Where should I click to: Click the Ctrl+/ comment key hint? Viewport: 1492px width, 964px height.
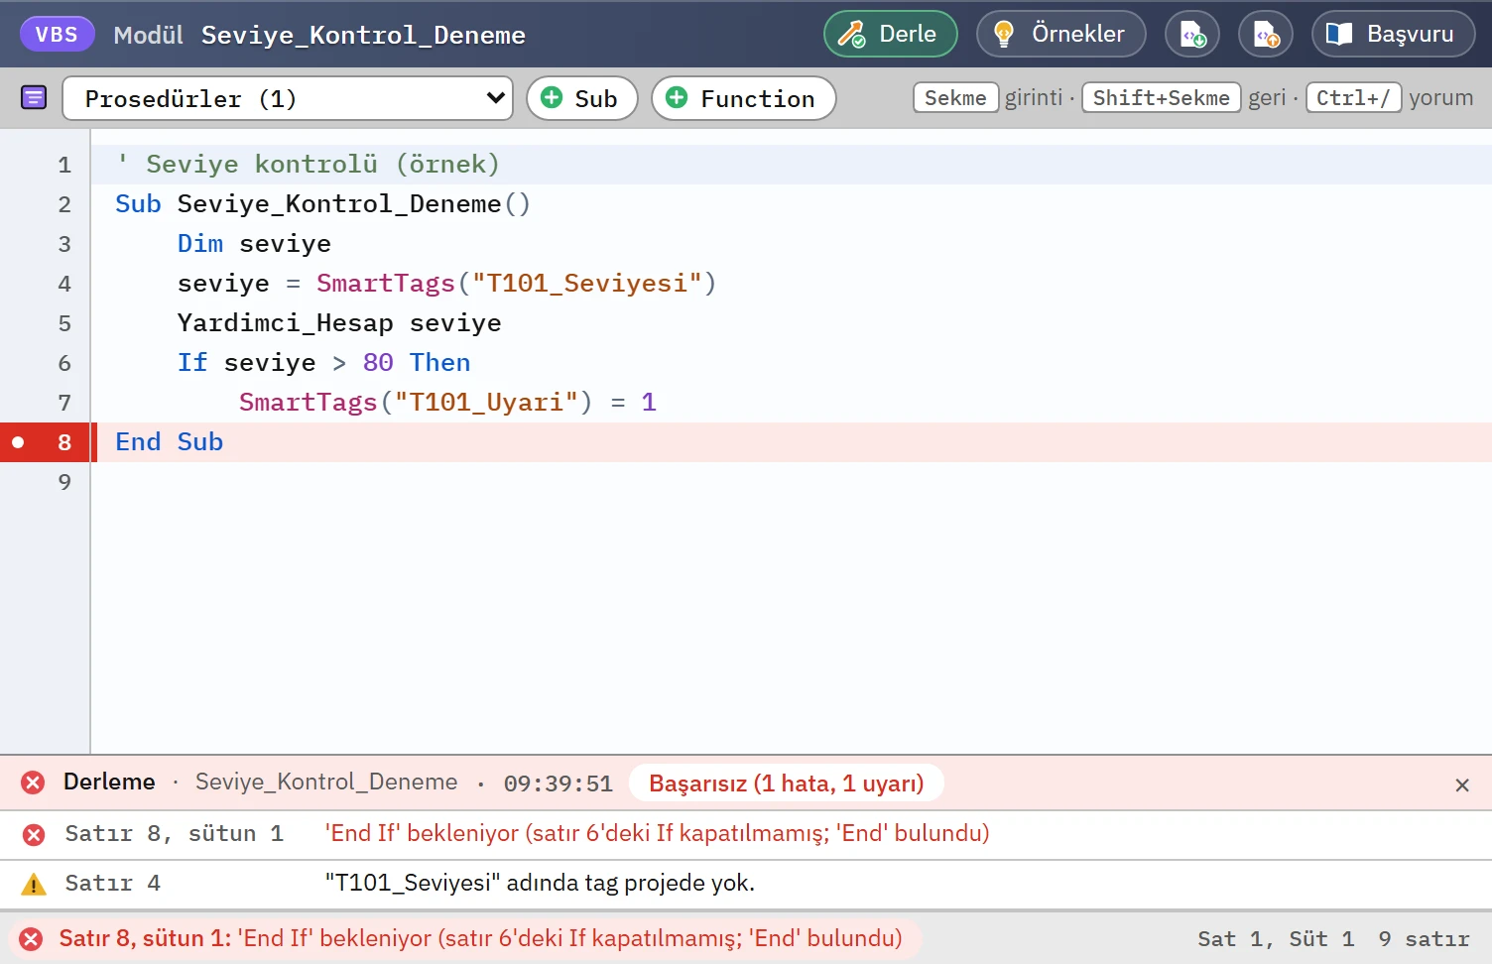point(1353,97)
